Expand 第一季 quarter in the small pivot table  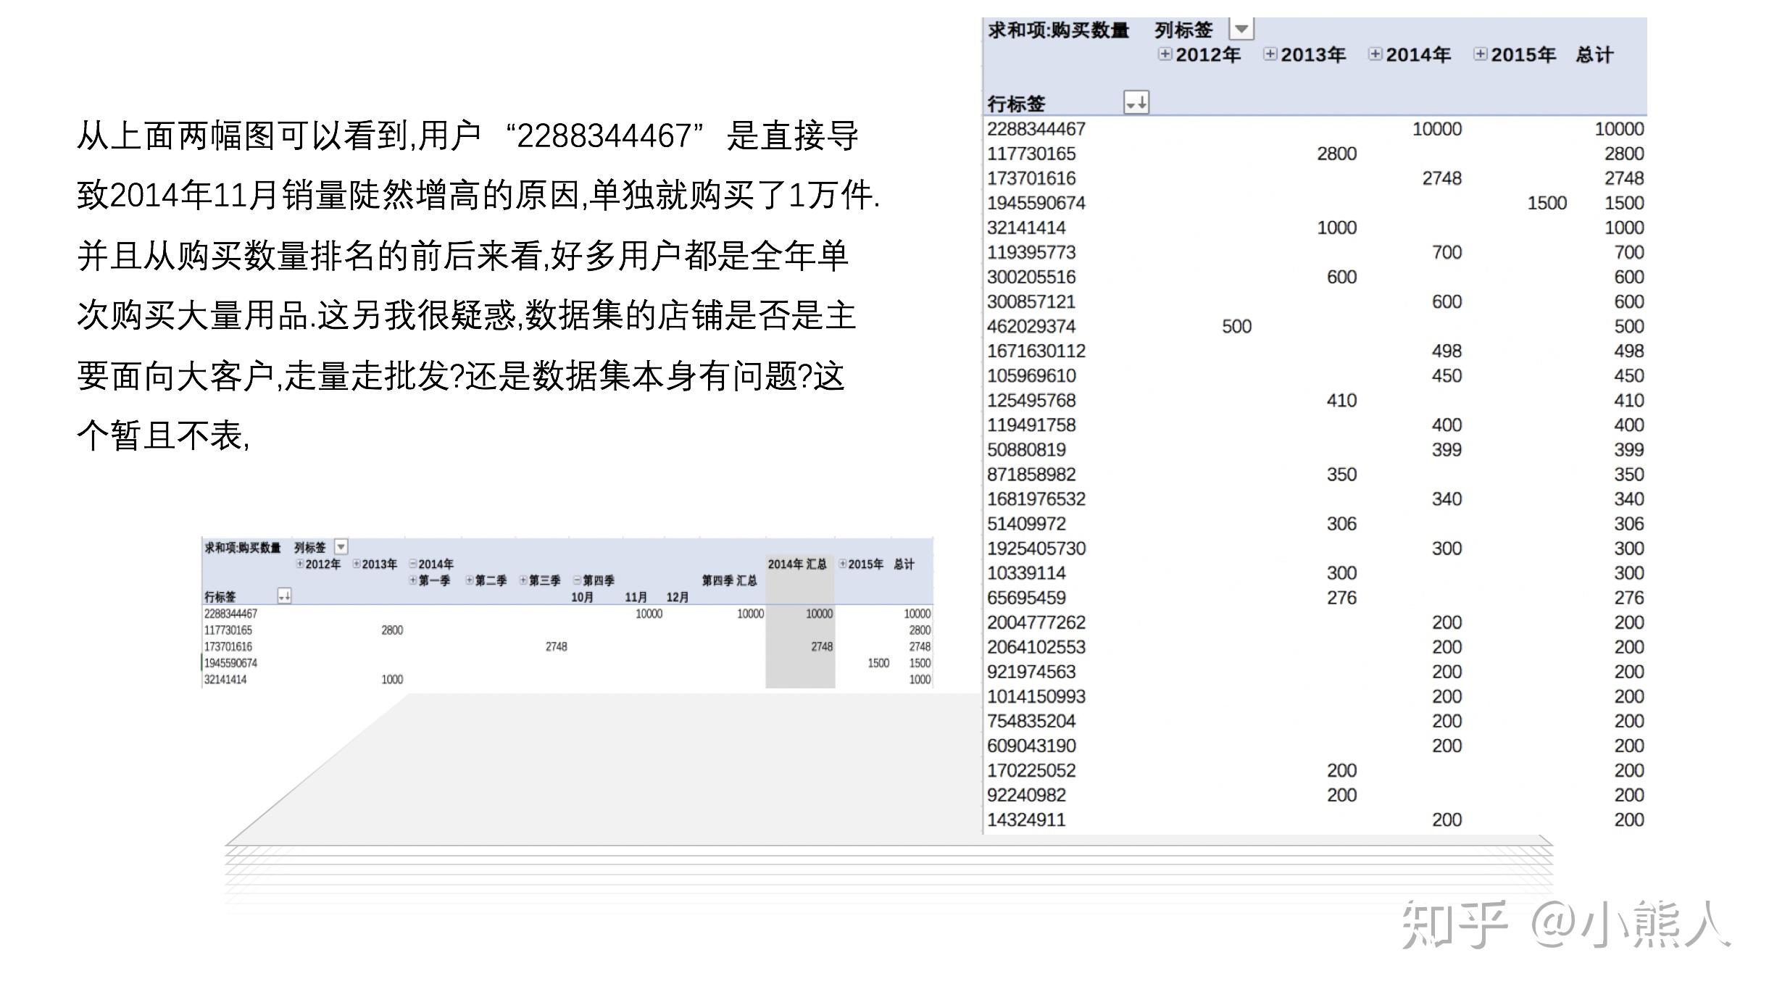(x=413, y=580)
